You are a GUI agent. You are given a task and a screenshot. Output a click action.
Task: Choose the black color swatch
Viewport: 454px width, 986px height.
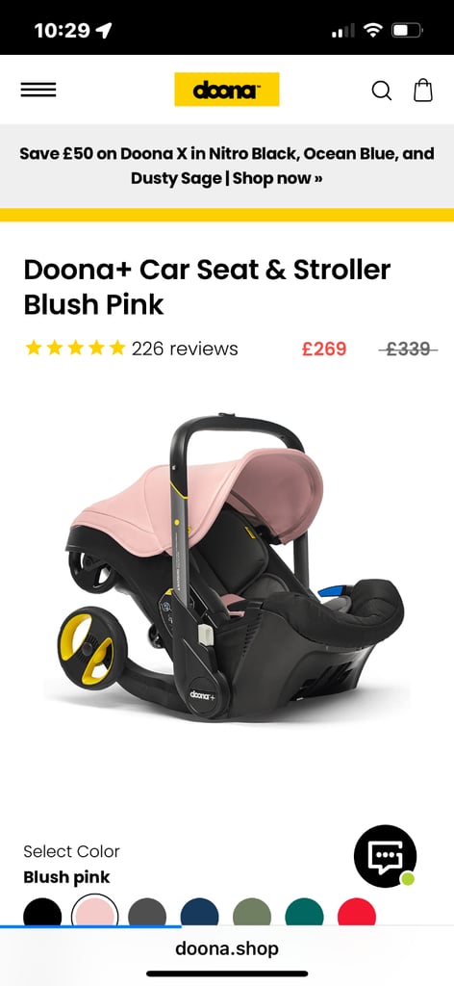click(x=42, y=912)
